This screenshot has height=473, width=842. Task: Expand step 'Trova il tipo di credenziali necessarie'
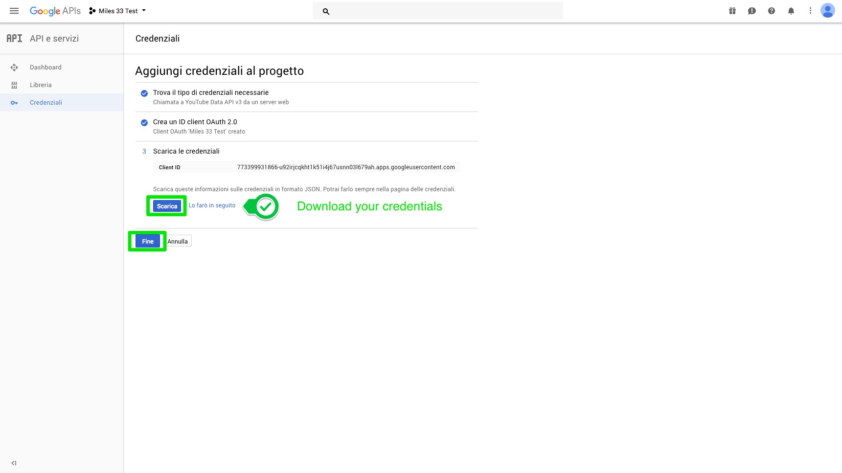click(211, 92)
